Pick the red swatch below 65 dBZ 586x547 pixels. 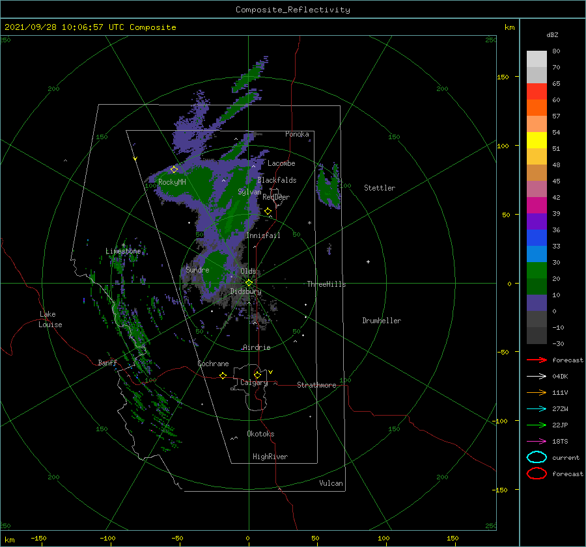[537, 92]
